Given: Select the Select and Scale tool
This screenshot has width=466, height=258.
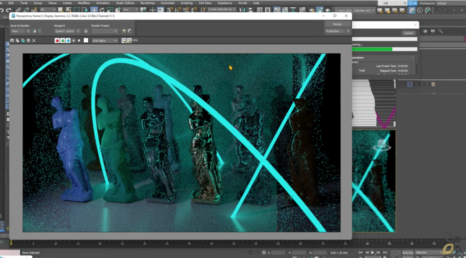Looking at the screenshot, I should pos(110,10).
